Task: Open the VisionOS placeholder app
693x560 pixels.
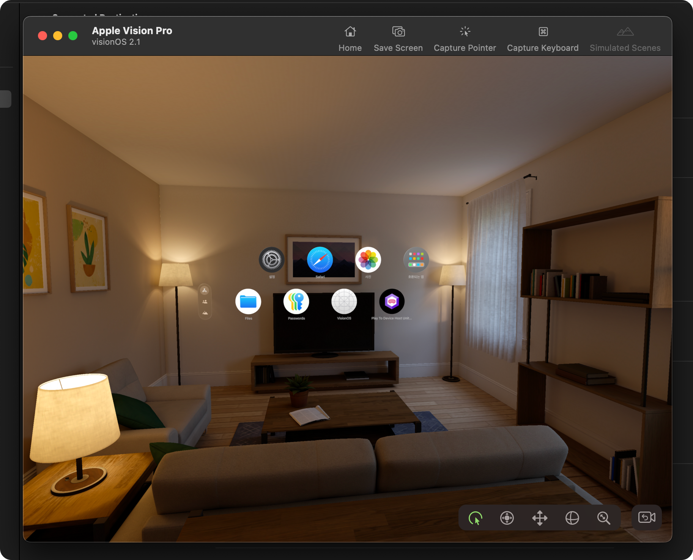Action: click(344, 302)
